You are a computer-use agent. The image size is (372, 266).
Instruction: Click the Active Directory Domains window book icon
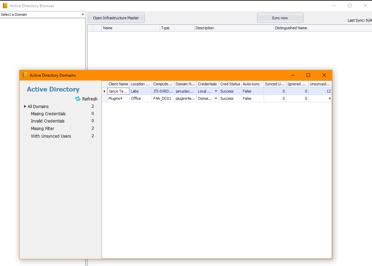pyautogui.click(x=25, y=75)
